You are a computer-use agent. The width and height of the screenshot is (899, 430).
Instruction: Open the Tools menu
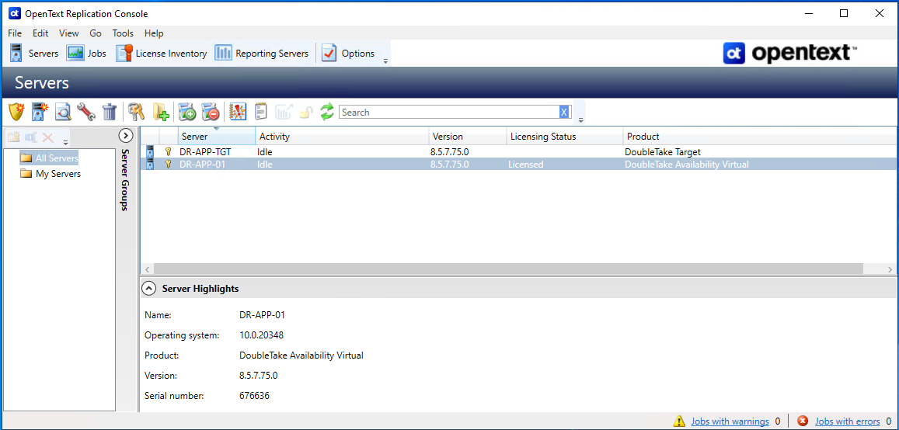123,33
